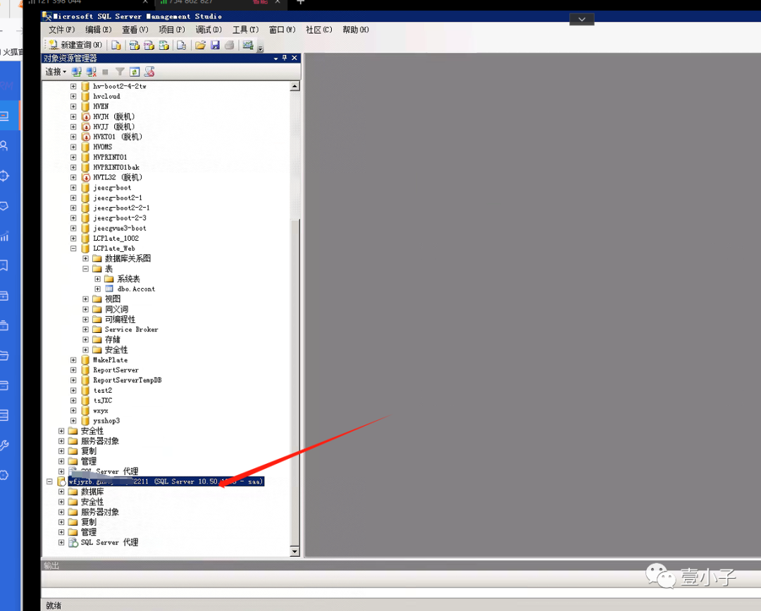Click the vertical scrollbar thumb in Object Explorer
Image resolution: width=761 pixels, height=611 pixels.
pos(295,382)
